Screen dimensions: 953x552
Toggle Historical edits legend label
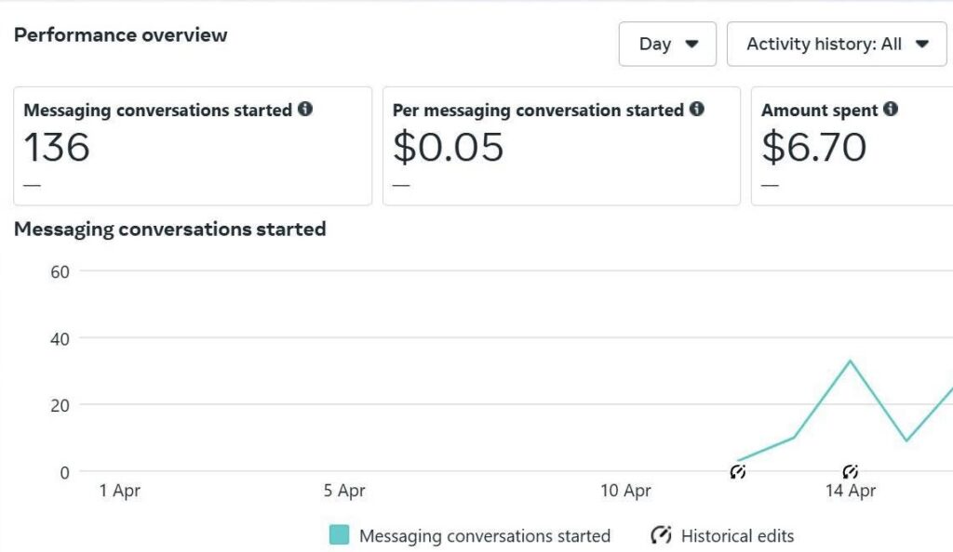(x=737, y=536)
